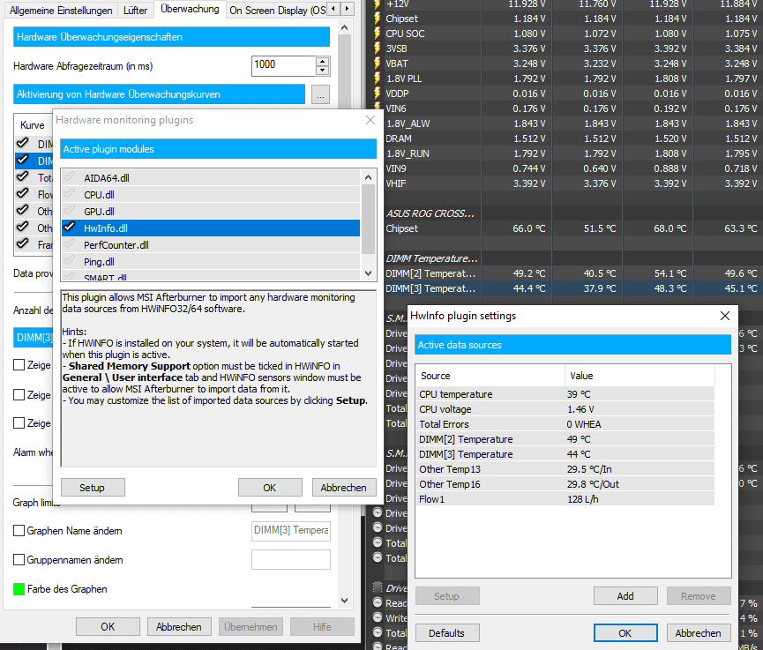Uncheck the 'Tot' curve checkmark
763x650 pixels.
click(22, 176)
